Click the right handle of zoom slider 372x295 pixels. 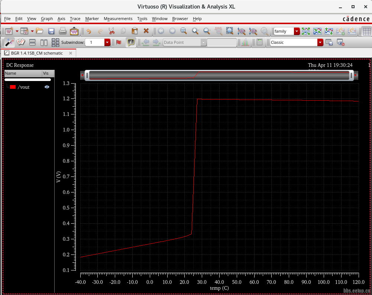351,75
